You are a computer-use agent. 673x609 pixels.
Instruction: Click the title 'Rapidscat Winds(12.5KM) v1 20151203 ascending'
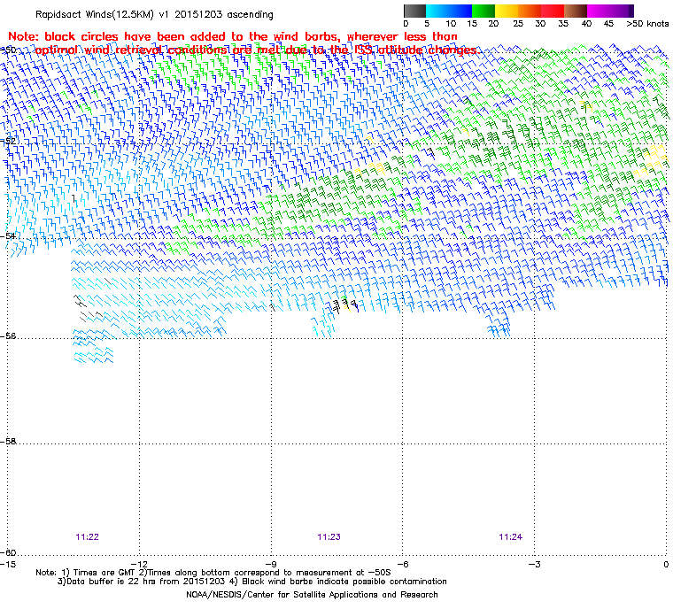154,14
